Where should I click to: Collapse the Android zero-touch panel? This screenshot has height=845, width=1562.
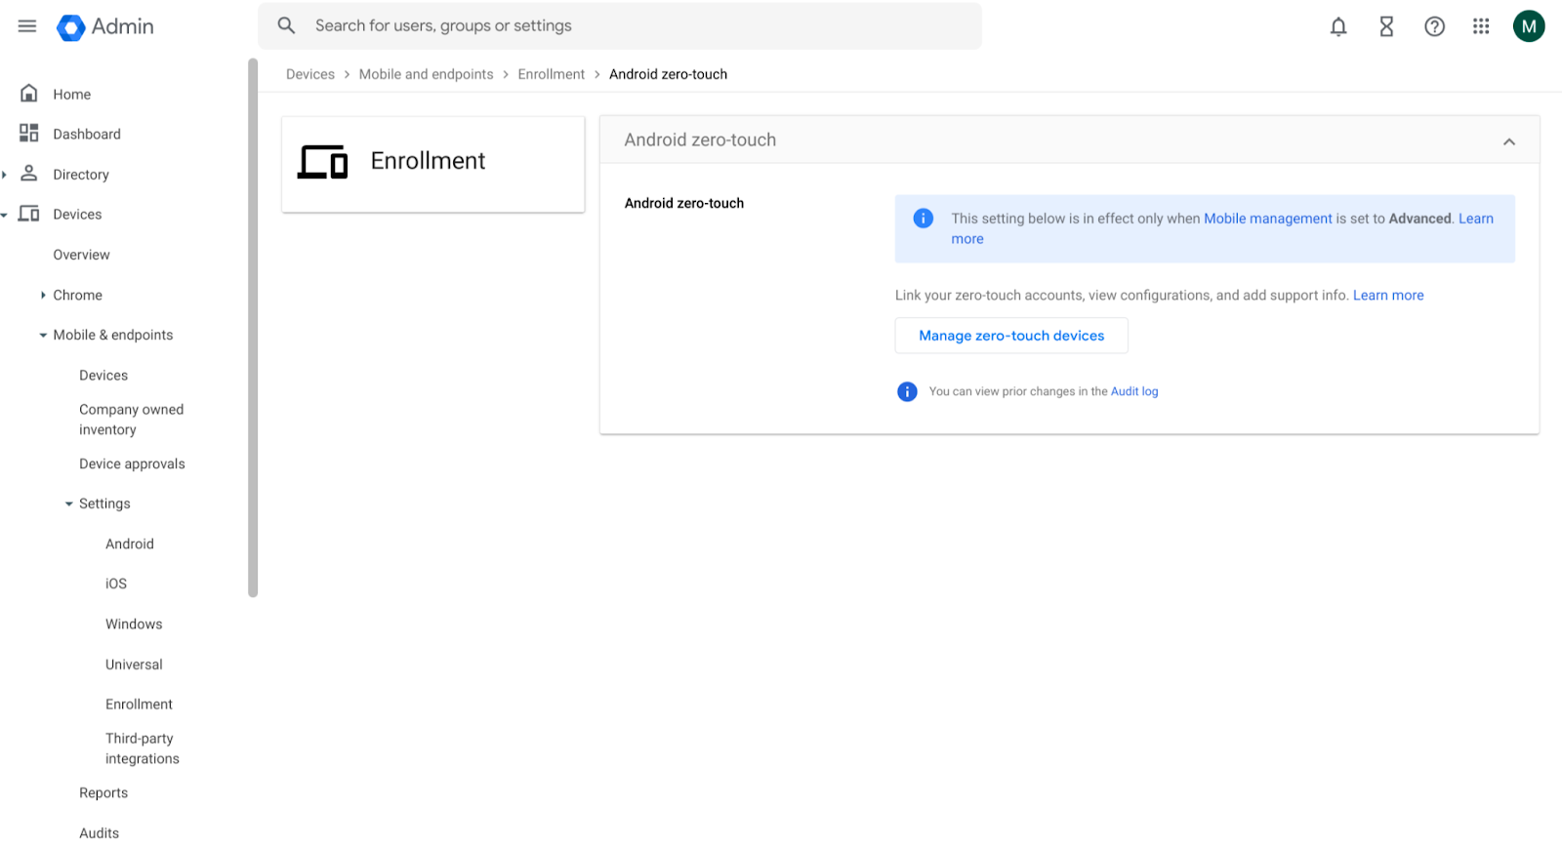tap(1509, 141)
